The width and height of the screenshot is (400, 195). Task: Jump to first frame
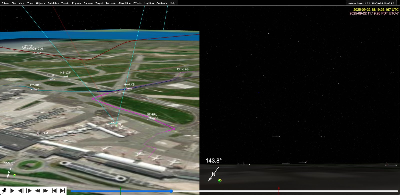54,191
